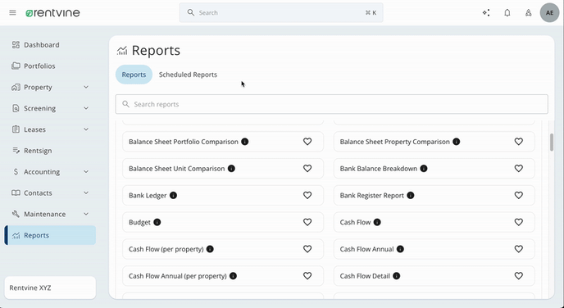Click the reports list scrollbar thumb

point(552,143)
